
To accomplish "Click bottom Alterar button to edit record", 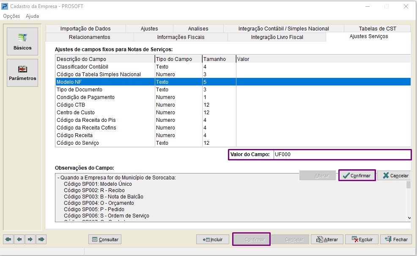I will click(x=327, y=239).
